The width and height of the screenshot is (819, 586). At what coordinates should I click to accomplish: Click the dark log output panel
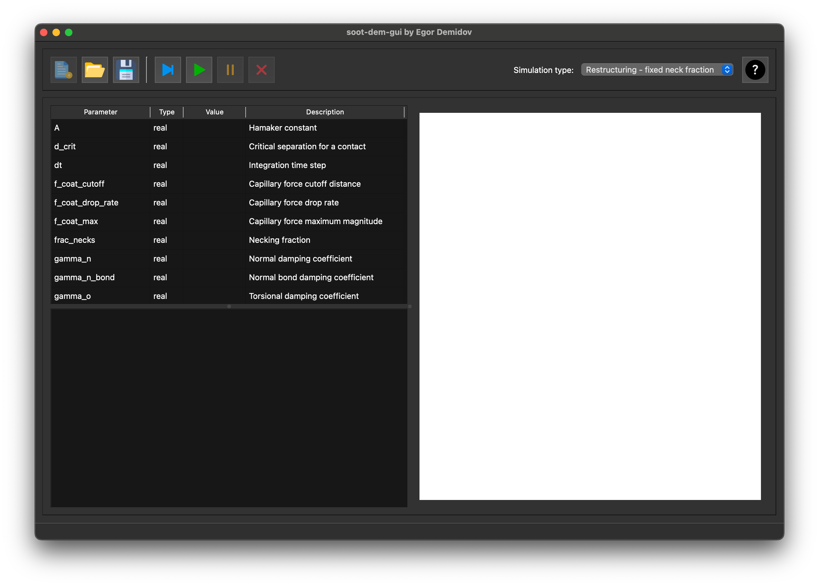pyautogui.click(x=229, y=408)
